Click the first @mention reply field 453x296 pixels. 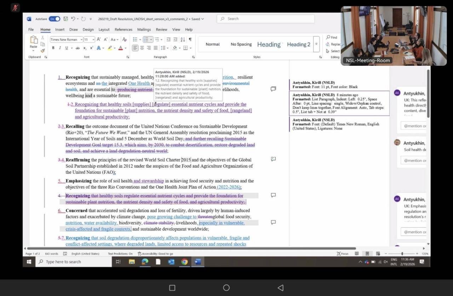(414, 126)
